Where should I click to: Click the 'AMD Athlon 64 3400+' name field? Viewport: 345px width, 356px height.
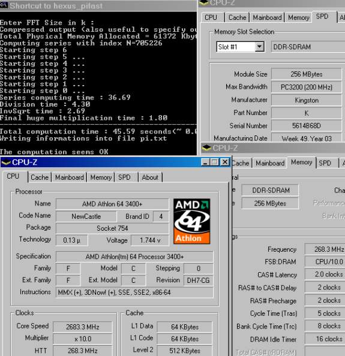pyautogui.click(x=112, y=204)
